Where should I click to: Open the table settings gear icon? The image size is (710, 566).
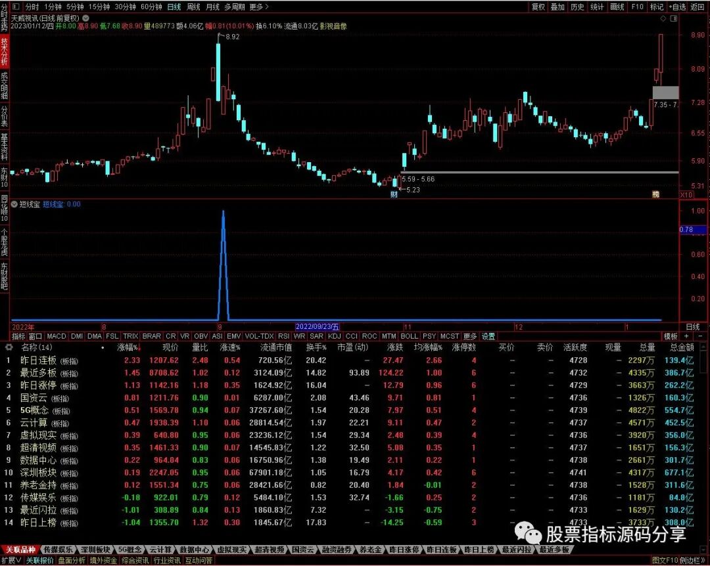tap(9, 347)
